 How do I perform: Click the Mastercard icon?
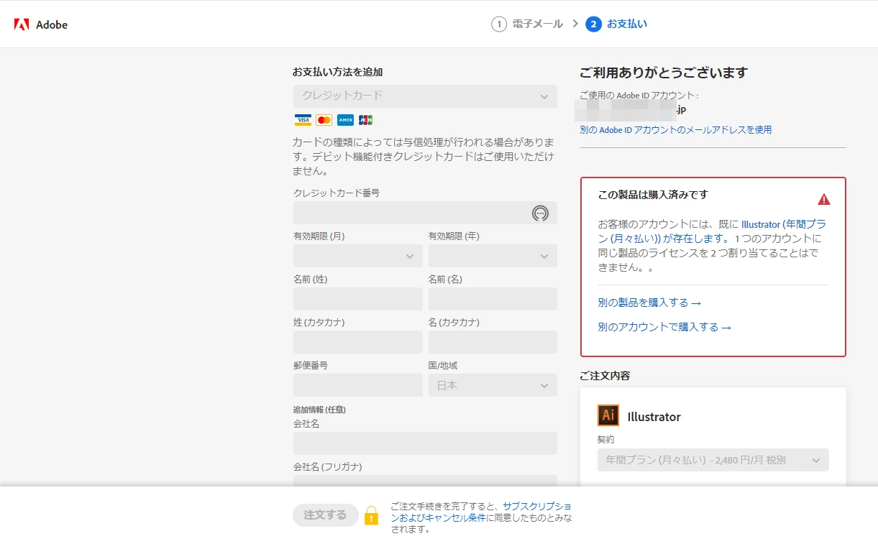tap(324, 120)
